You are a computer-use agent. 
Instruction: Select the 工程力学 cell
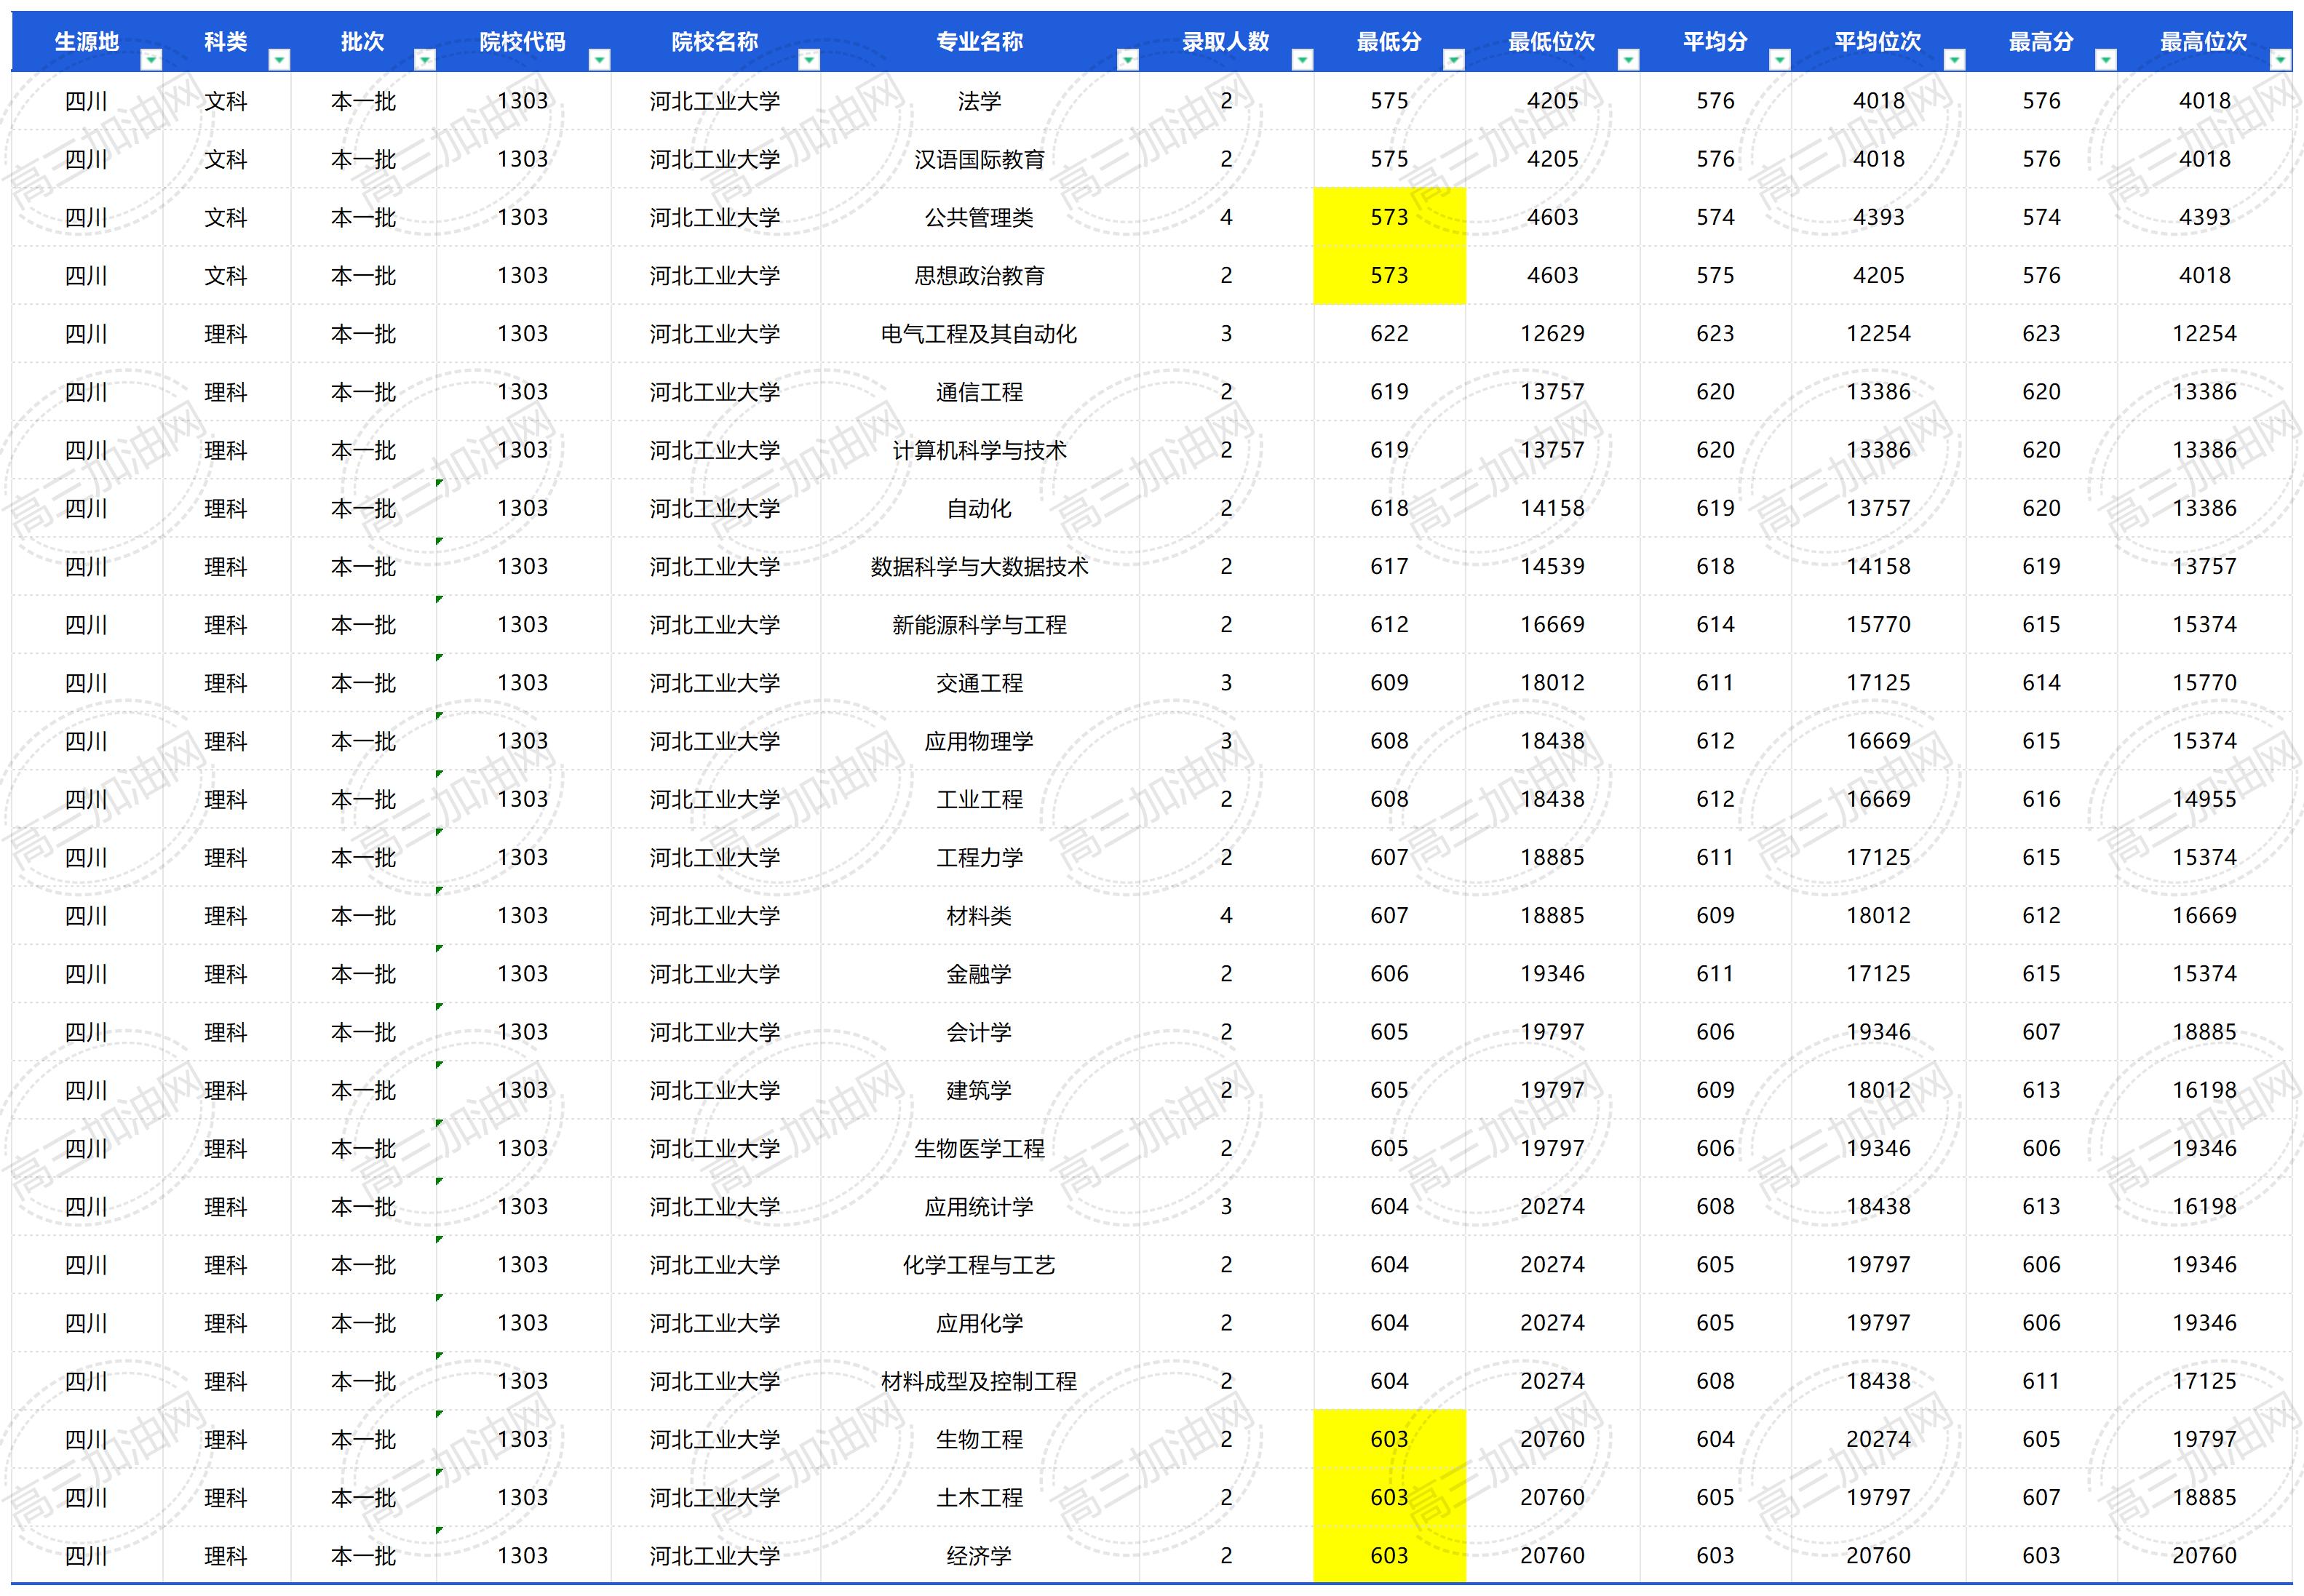(980, 857)
